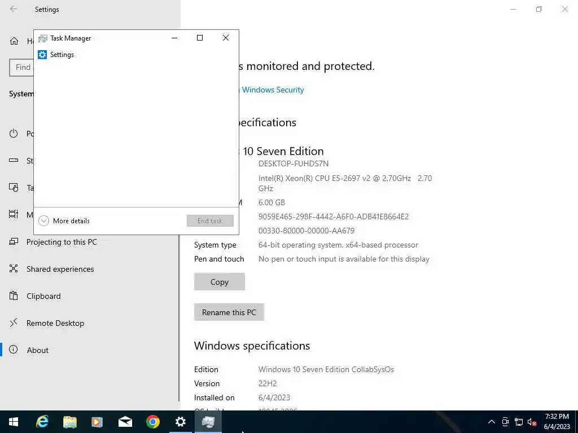Go back in the Settings window
The height and width of the screenshot is (433, 578).
pyautogui.click(x=14, y=9)
